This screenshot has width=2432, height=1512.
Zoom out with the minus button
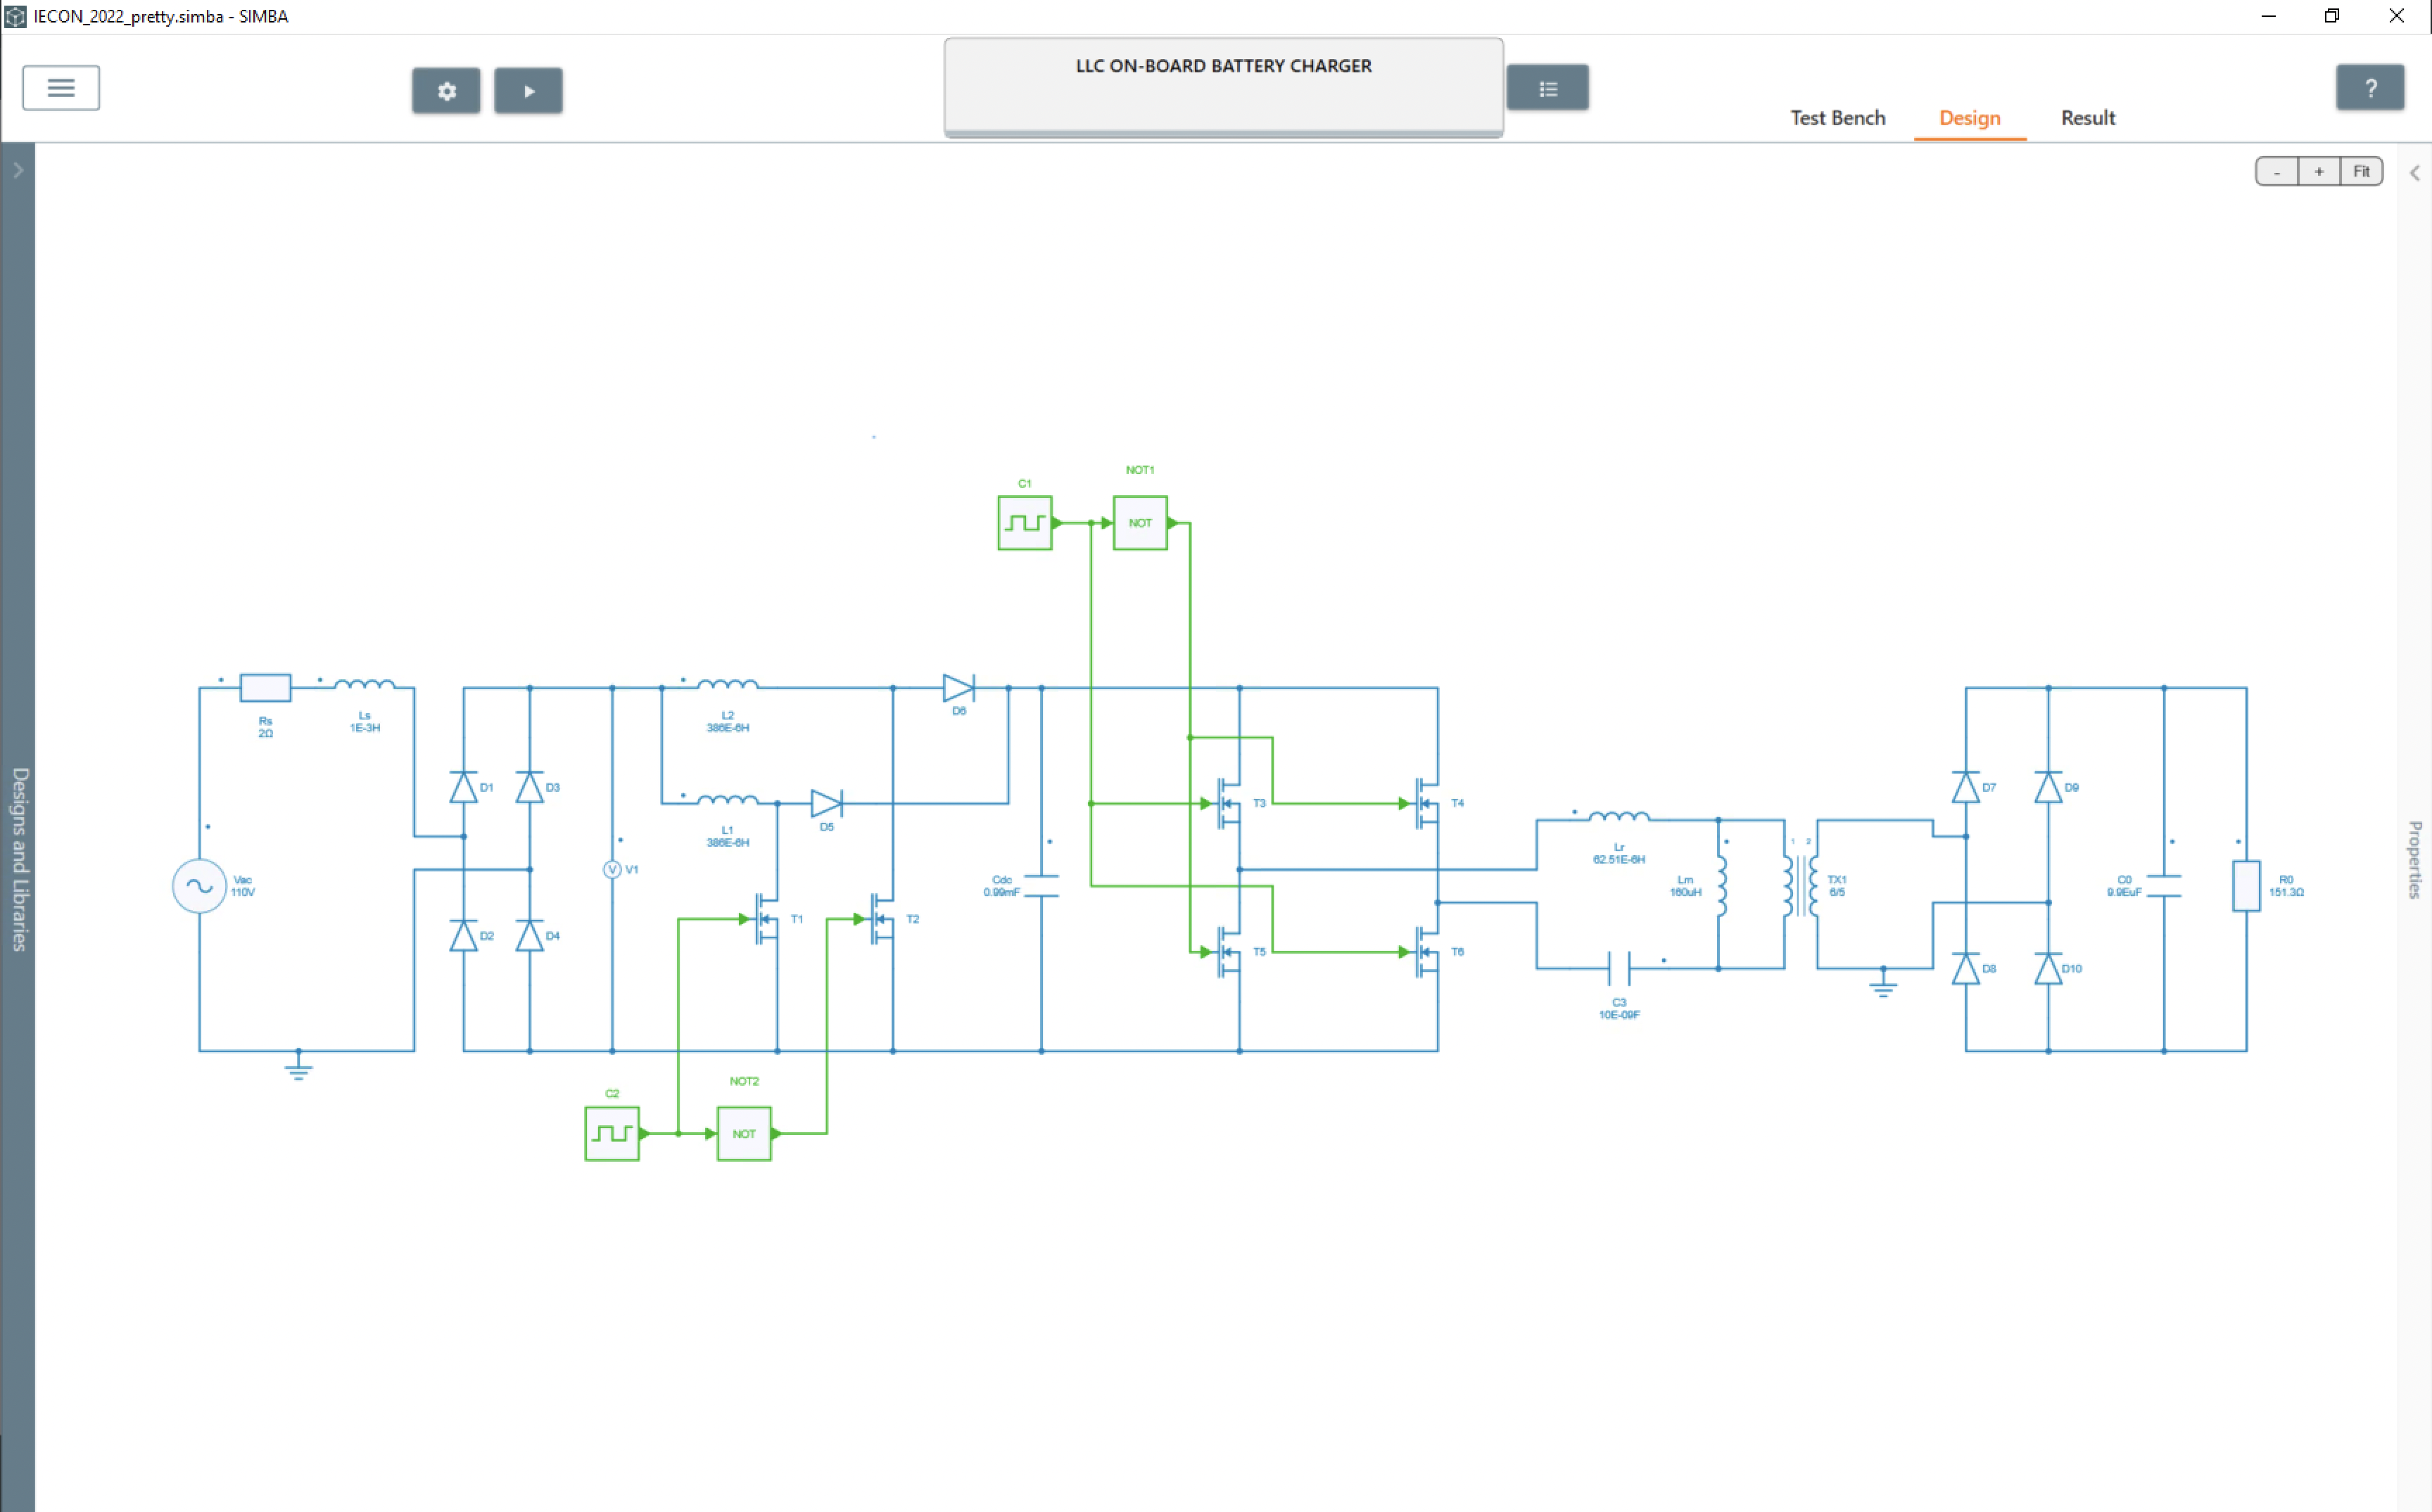coord(2276,172)
